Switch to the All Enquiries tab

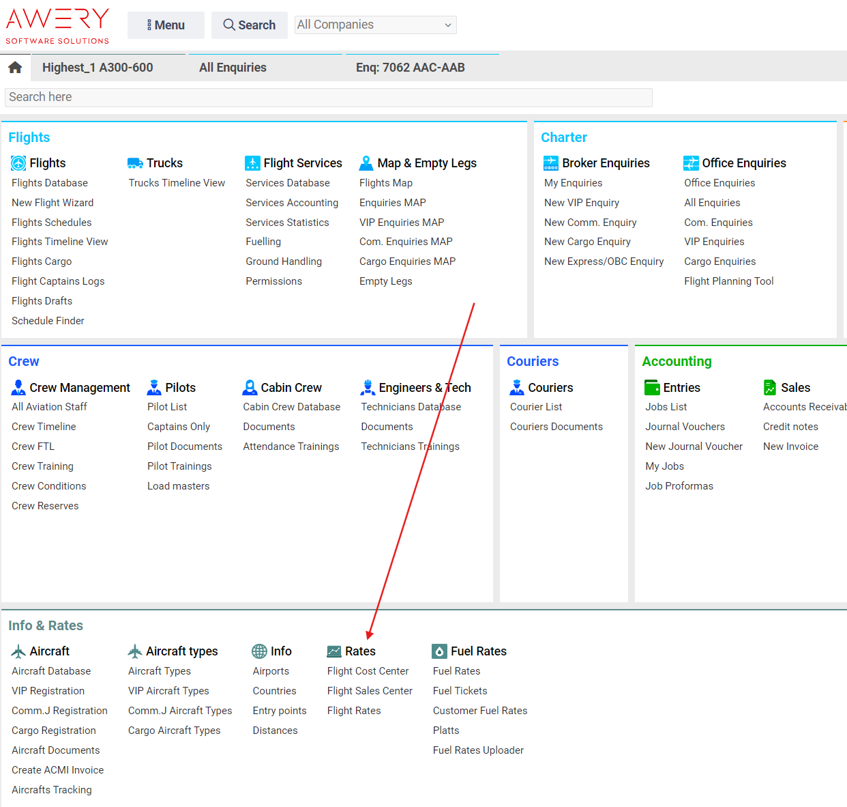(233, 68)
